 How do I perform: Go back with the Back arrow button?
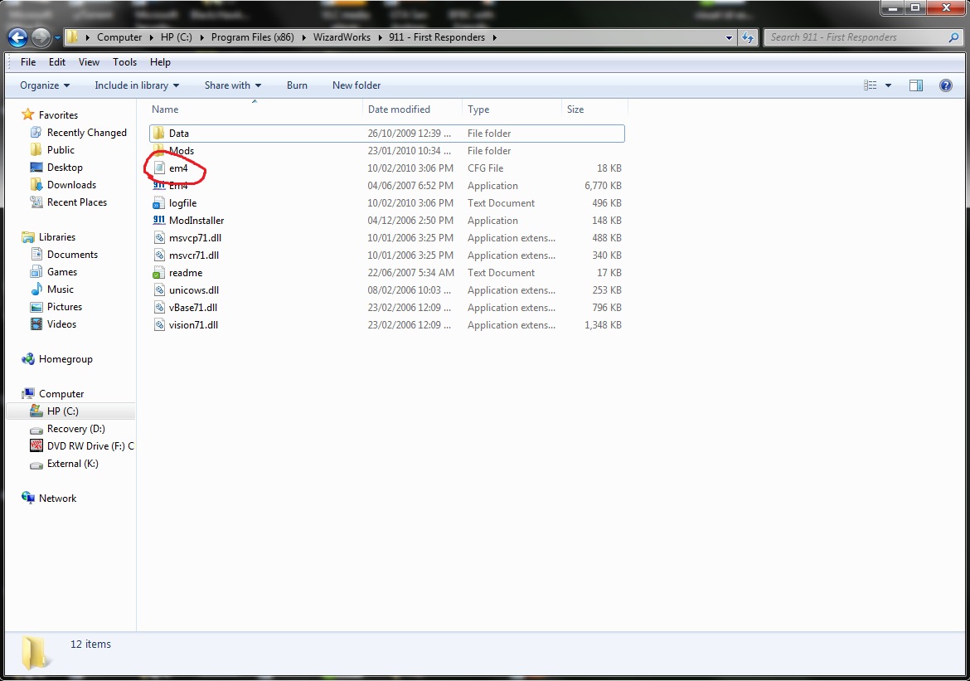(x=17, y=37)
